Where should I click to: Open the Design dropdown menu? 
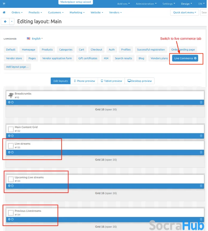pyautogui.click(x=186, y=4)
